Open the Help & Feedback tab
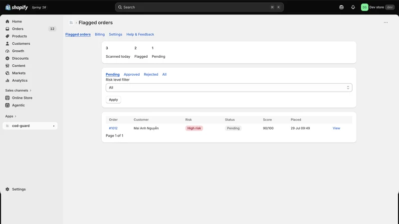This screenshot has width=399, height=224. pos(140,34)
